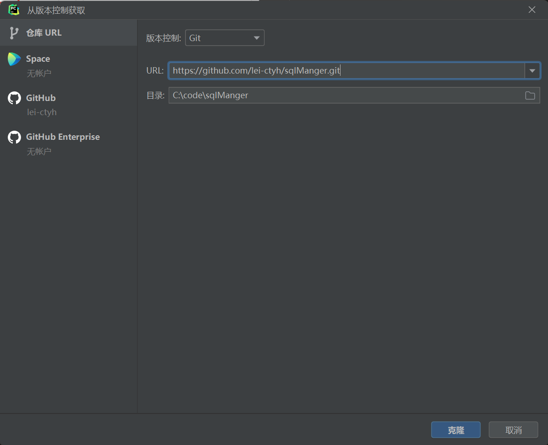Click the 克隆 button to clone
This screenshot has width=548, height=445.
(455, 429)
